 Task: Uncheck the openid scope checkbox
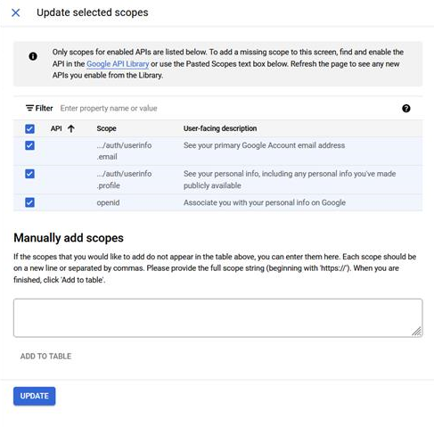tap(29, 202)
